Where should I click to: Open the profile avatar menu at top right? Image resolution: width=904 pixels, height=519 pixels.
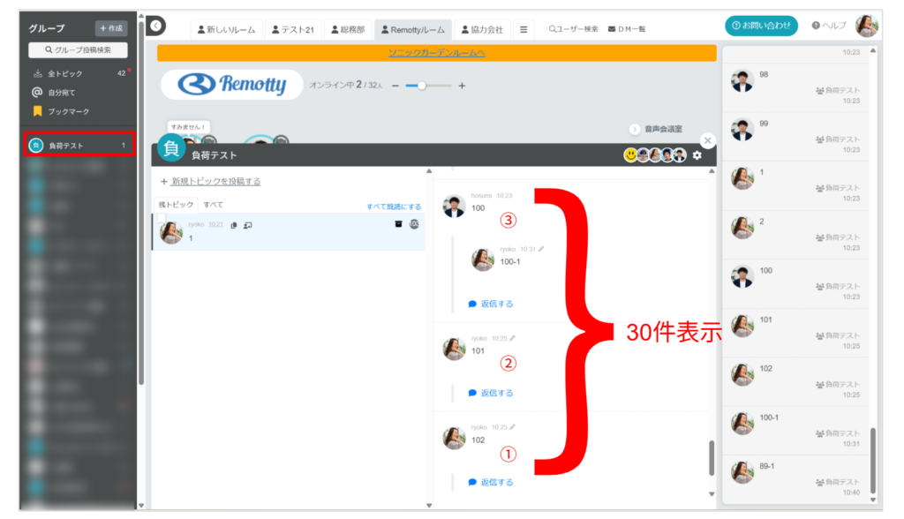click(867, 26)
